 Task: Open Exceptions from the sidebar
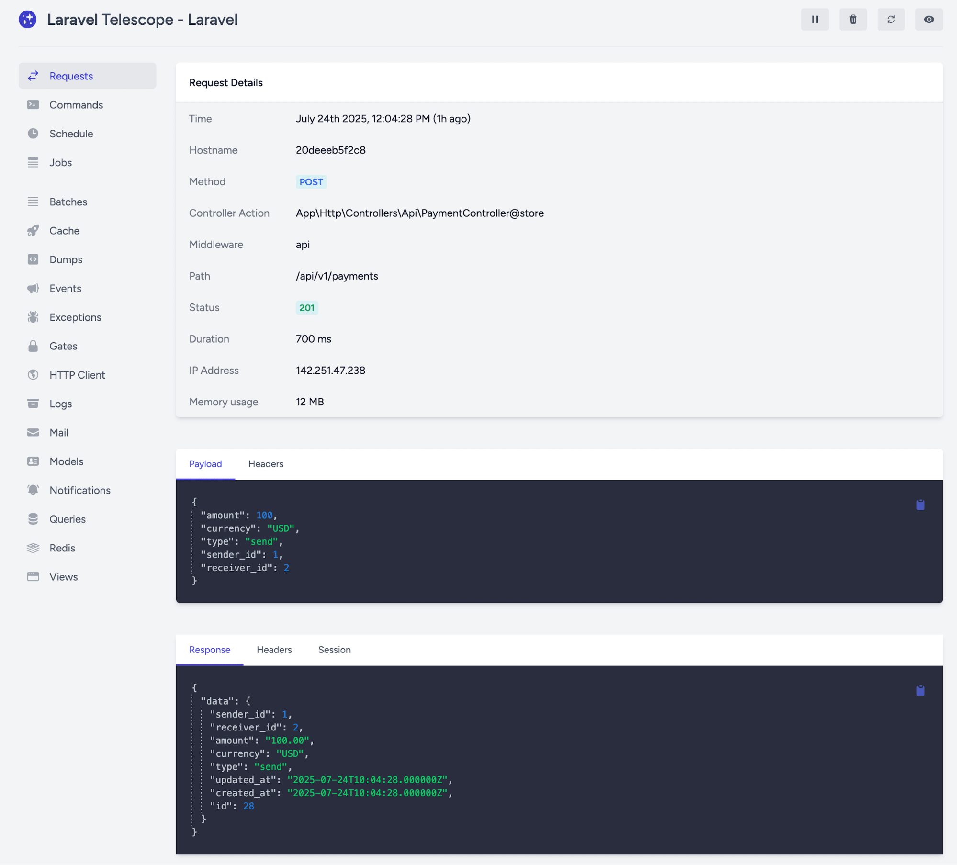pyautogui.click(x=75, y=317)
